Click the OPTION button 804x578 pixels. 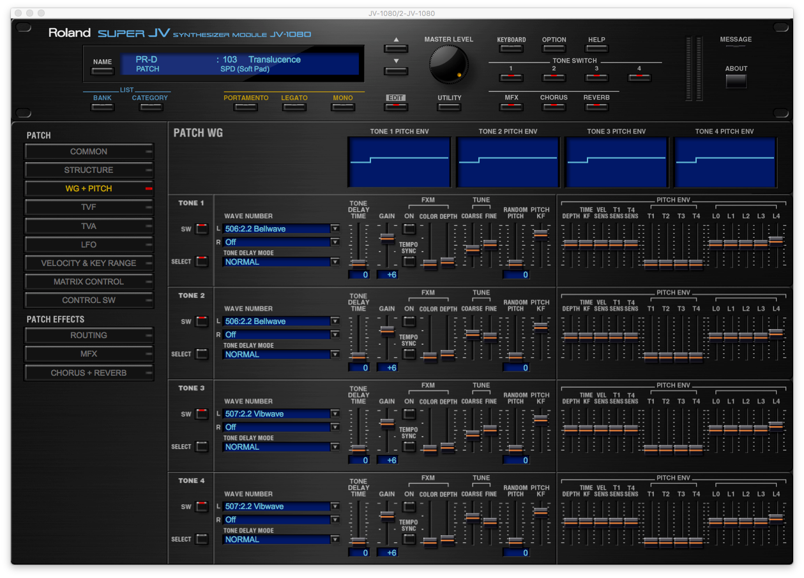click(x=554, y=48)
